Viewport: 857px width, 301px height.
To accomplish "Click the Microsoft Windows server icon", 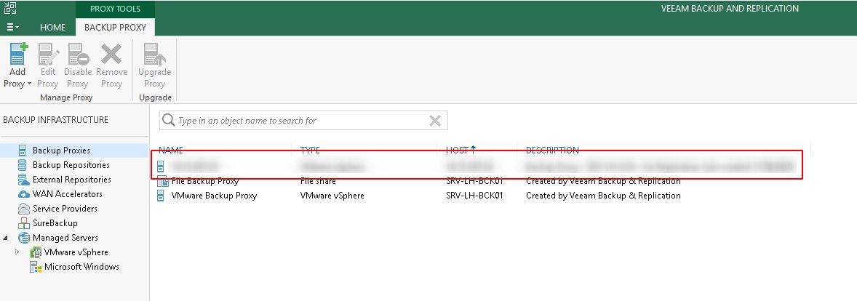I will 36,267.
